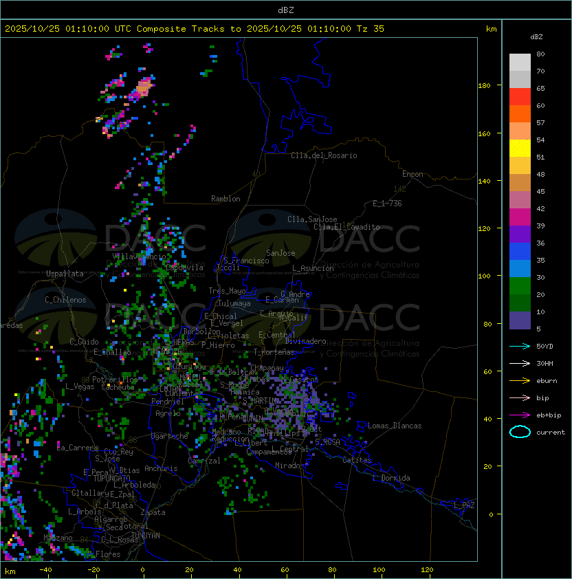Image resolution: width=572 pixels, height=579 pixels.
Task: Select the deep orange swatch in dBZ legend
Action: (520, 113)
